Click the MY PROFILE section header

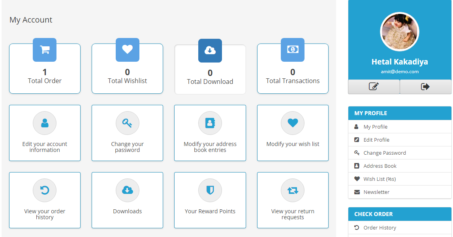click(x=400, y=113)
